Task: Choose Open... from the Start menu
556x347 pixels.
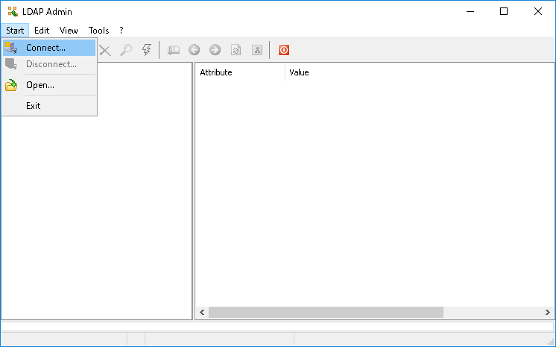Action: click(x=49, y=85)
